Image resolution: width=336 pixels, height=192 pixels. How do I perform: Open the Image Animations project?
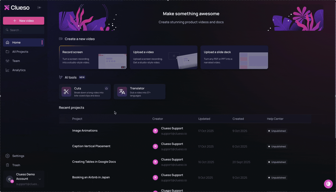click(85, 131)
